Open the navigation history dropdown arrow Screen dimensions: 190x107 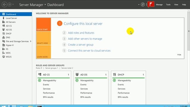(x=13, y=5)
